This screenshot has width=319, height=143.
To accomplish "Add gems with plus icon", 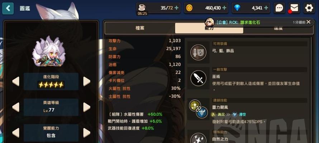I will click(x=266, y=8).
